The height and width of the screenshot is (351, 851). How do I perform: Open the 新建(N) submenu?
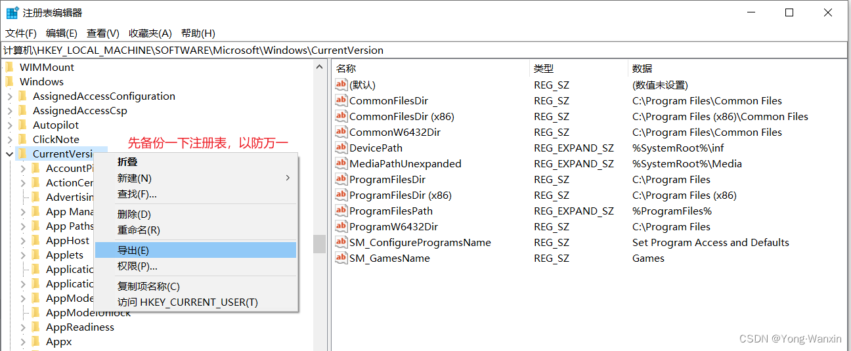coord(196,178)
